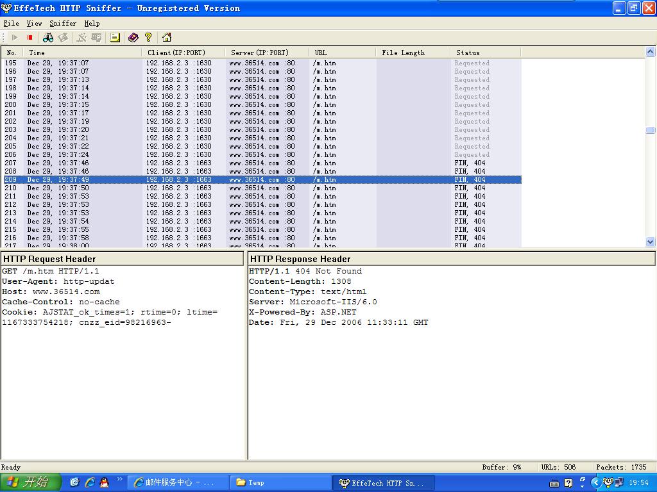Click the home page house icon

[x=167, y=38]
